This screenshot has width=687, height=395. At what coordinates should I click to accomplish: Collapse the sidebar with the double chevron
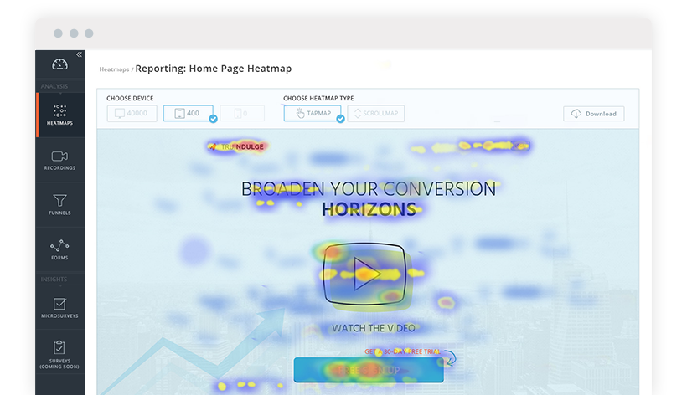pos(79,54)
